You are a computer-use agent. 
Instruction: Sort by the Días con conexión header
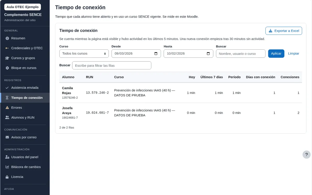pos(261,77)
